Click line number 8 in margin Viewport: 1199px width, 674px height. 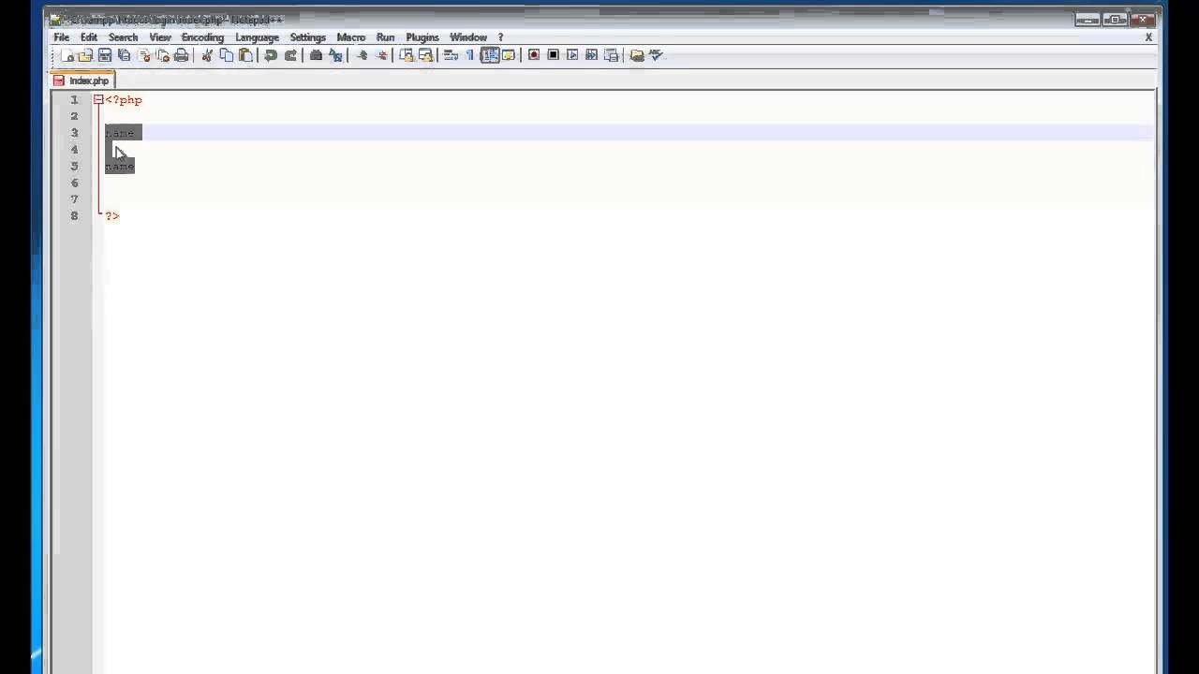(74, 216)
